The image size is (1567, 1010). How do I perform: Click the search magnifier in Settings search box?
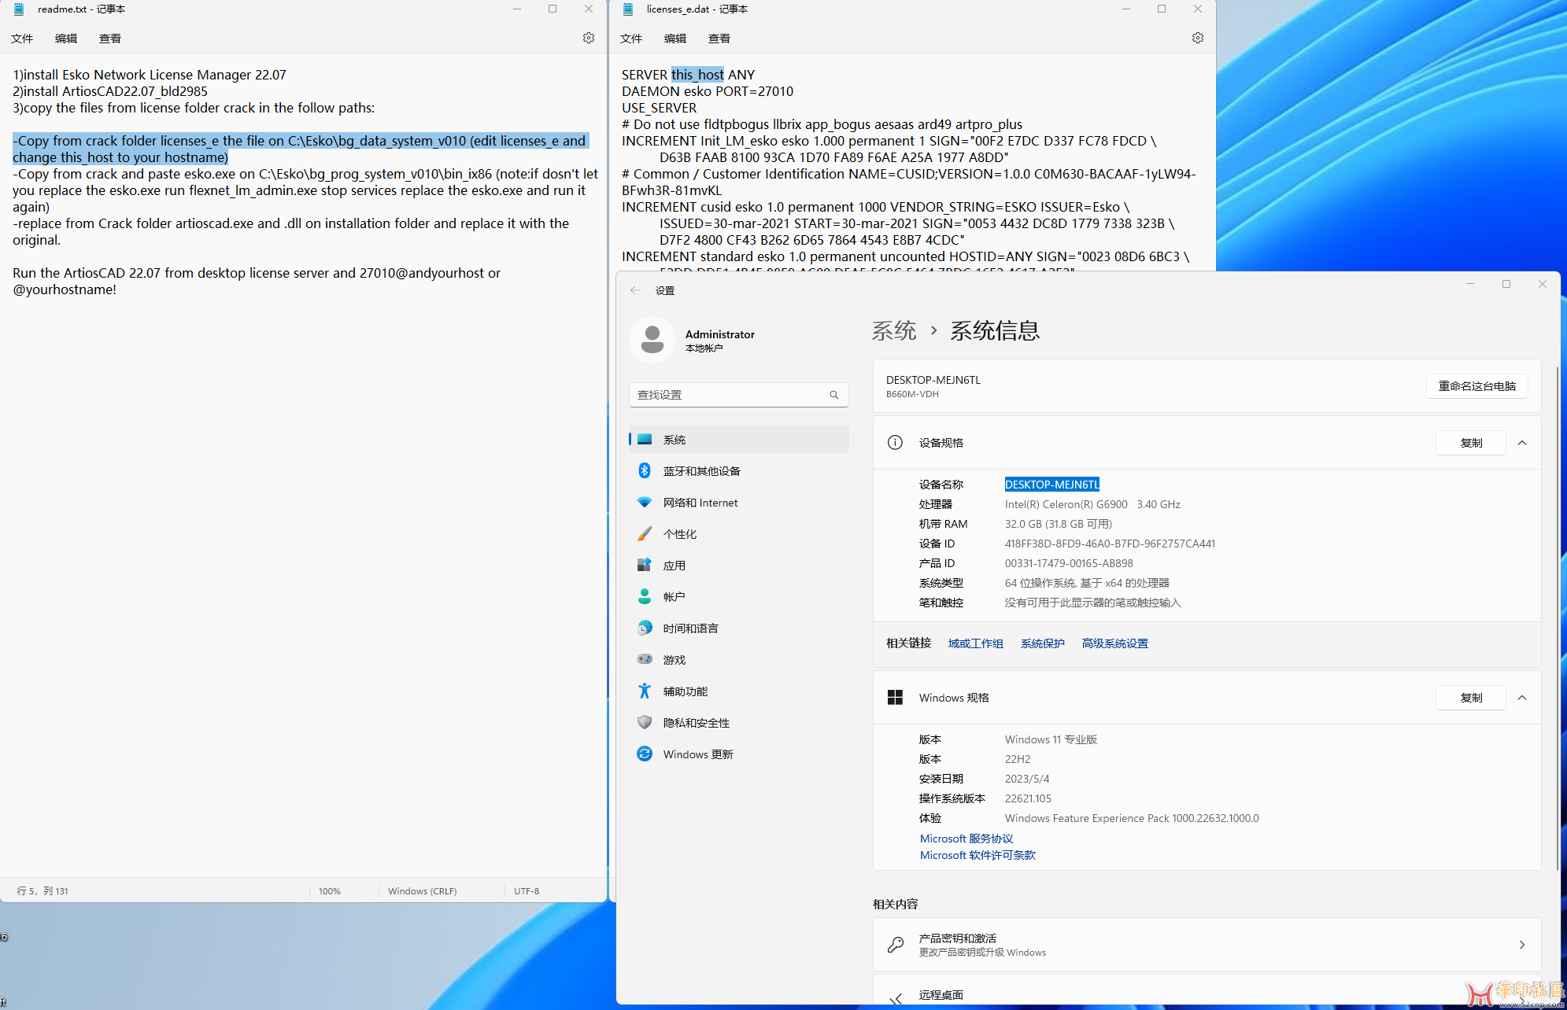coord(833,395)
